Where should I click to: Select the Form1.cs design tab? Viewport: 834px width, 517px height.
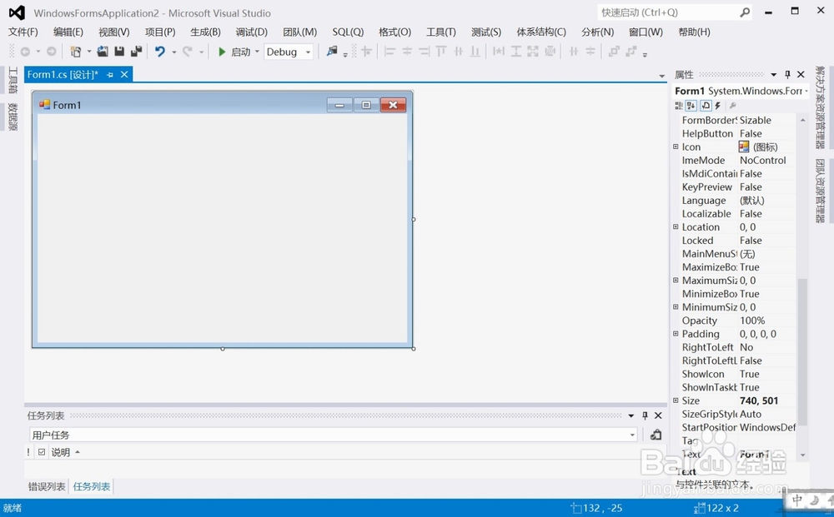63,75
